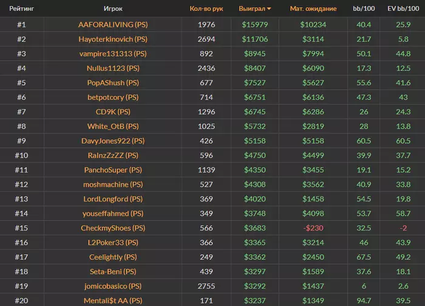The width and height of the screenshot is (425, 306).
Task: Click on PopAShush (PS) player name
Action: click(113, 83)
